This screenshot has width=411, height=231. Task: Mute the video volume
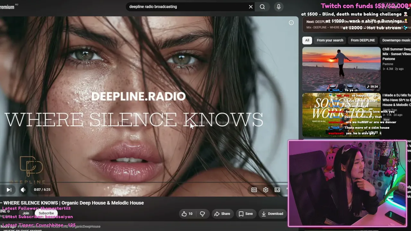click(23, 190)
